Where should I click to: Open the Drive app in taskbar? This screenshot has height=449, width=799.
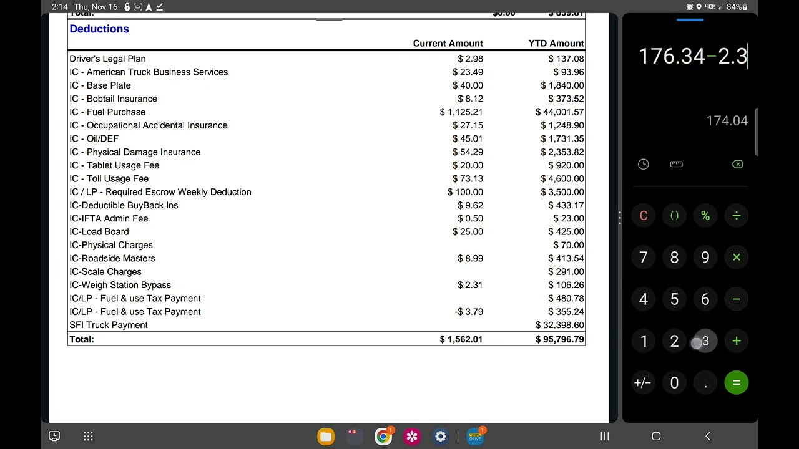pos(476,437)
